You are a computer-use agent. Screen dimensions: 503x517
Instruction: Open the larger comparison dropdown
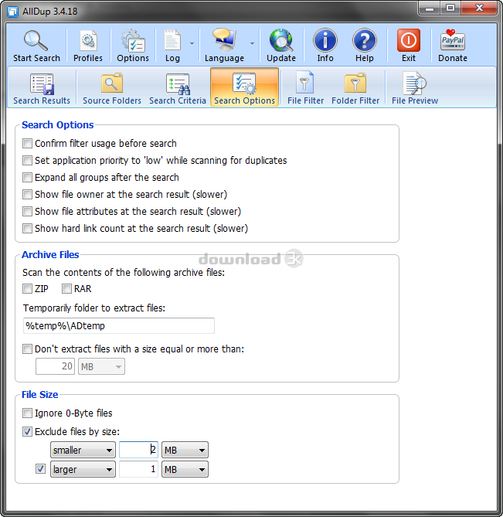[x=83, y=469]
